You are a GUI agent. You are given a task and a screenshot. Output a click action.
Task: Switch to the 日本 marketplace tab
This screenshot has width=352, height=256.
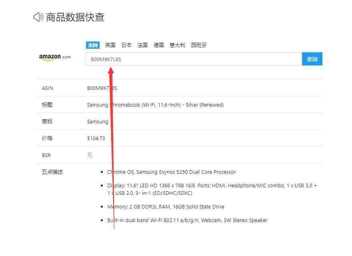[126, 45]
